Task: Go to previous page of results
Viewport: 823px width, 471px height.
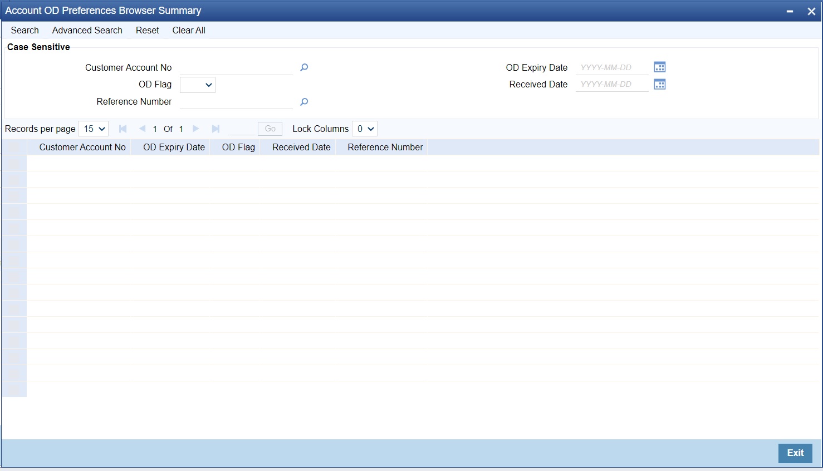Action: point(142,129)
